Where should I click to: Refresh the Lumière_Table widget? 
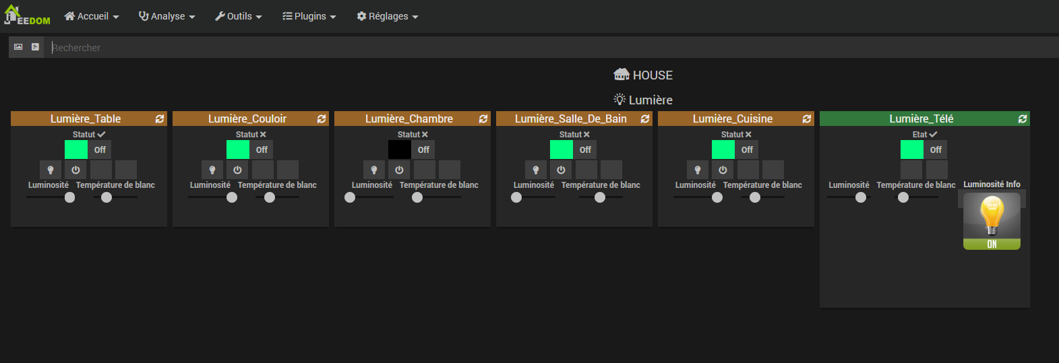(x=160, y=119)
